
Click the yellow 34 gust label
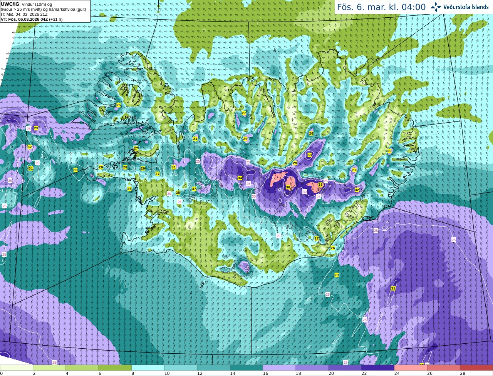pos(240,178)
